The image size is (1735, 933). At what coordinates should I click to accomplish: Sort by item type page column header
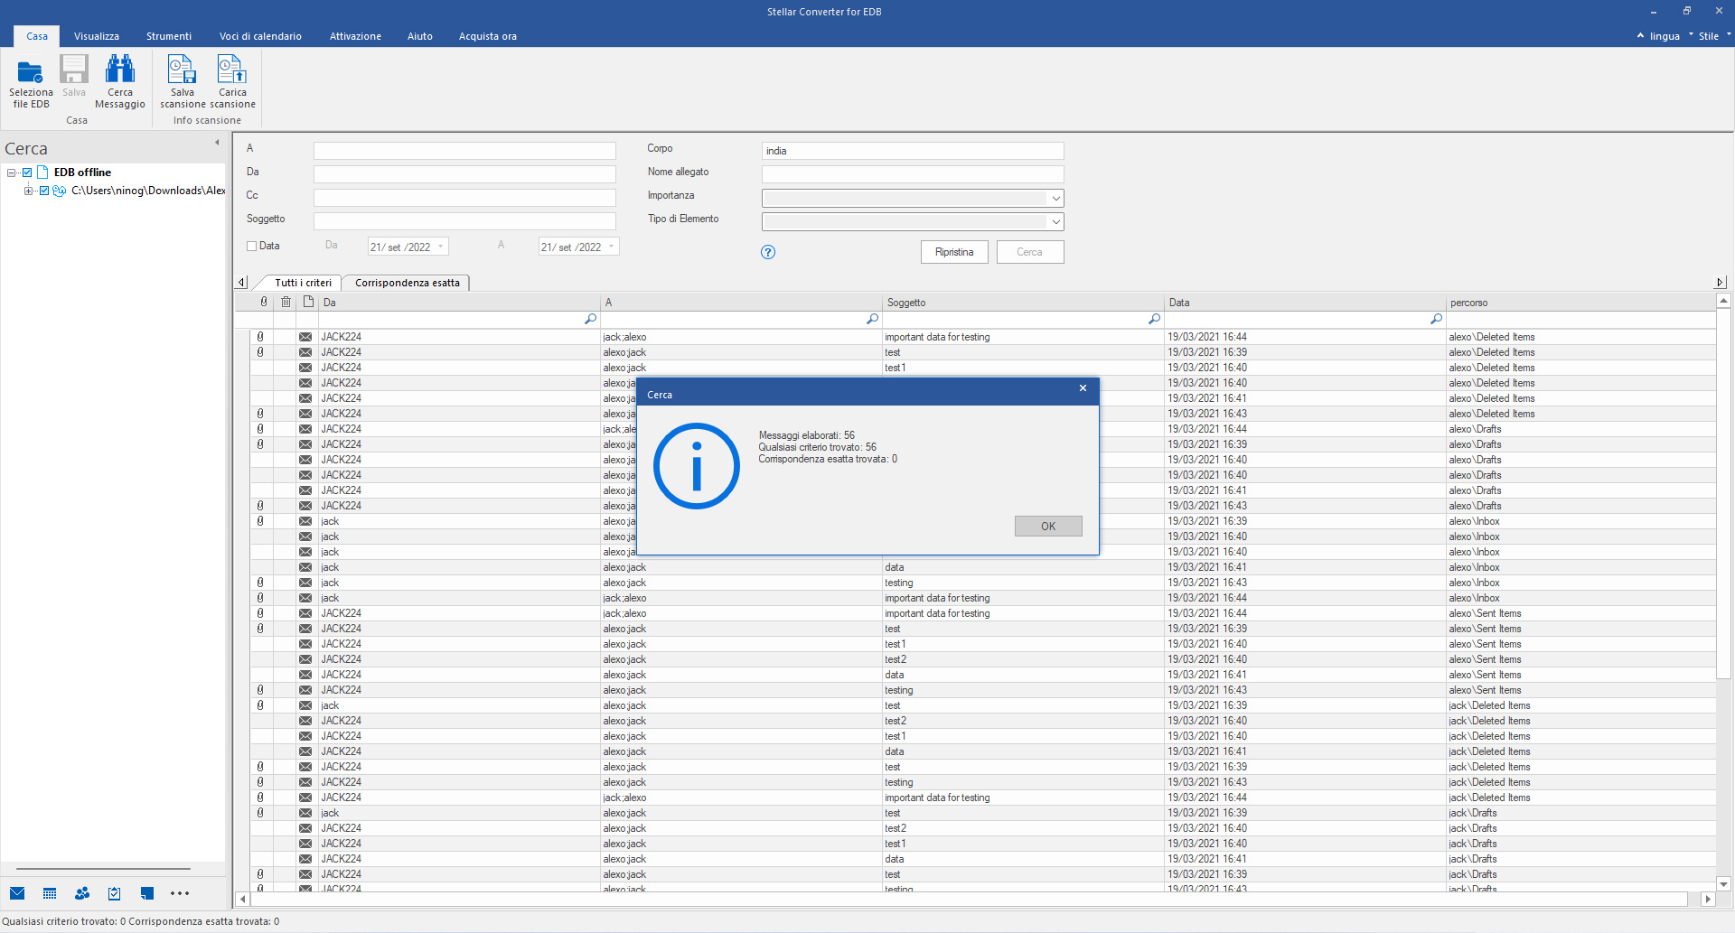pos(308,302)
